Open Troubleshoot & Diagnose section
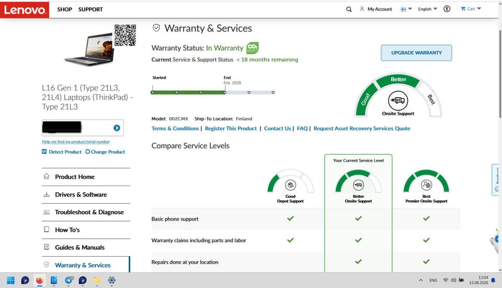Screen dimensions: 502x288 coord(86,212)
